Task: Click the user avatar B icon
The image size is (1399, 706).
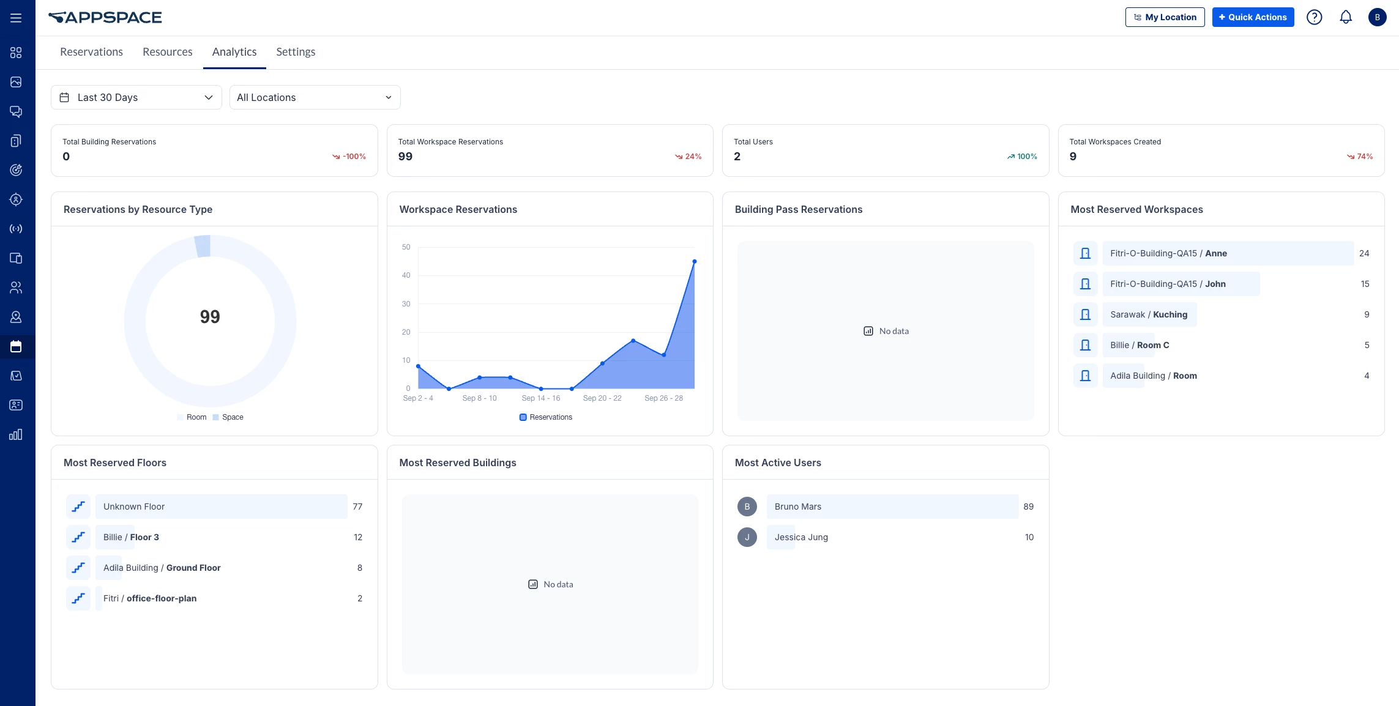Action: 1377,17
